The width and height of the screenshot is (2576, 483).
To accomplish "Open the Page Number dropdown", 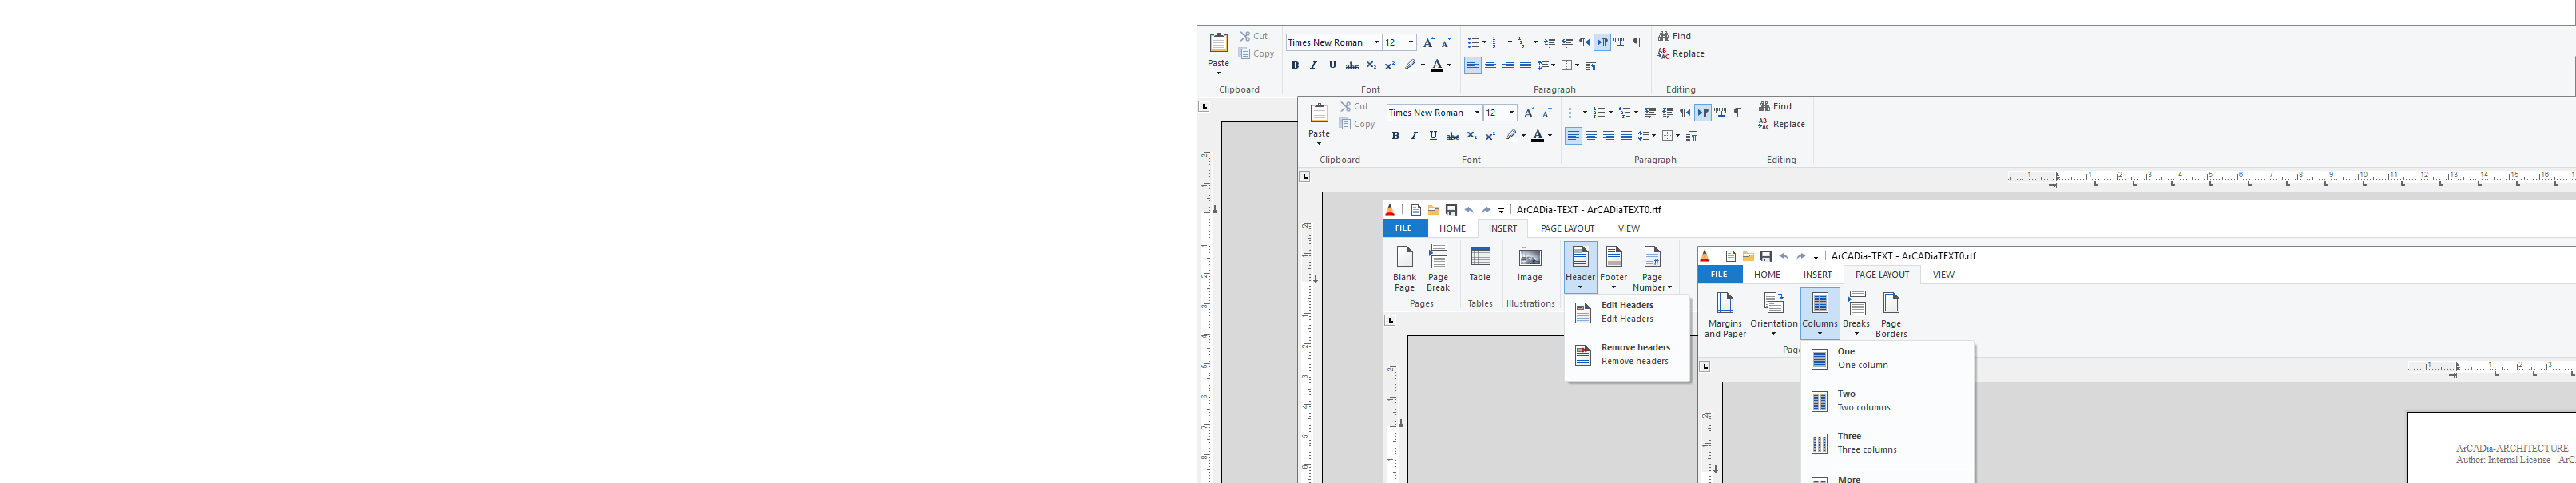I will 1652,268.
